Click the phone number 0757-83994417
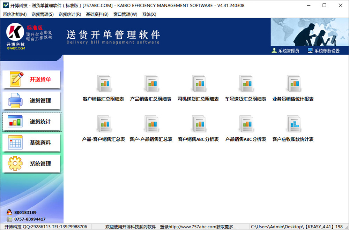 pos(30,219)
